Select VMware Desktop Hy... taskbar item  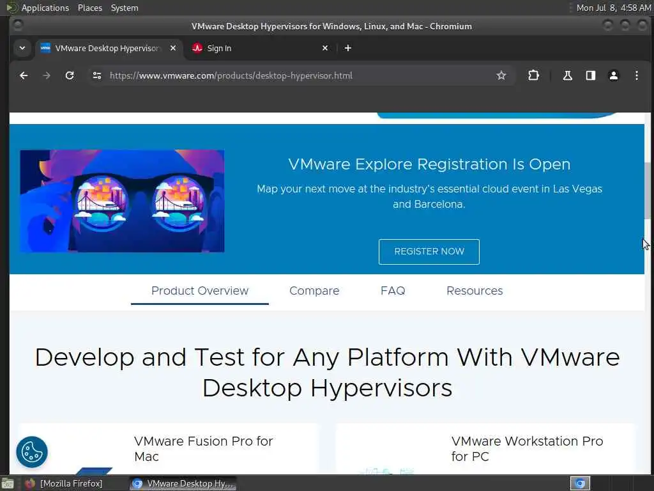click(183, 483)
